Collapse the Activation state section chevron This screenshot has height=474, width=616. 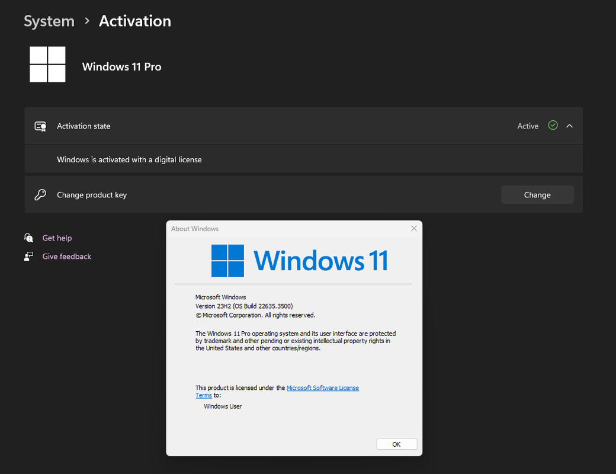(569, 126)
